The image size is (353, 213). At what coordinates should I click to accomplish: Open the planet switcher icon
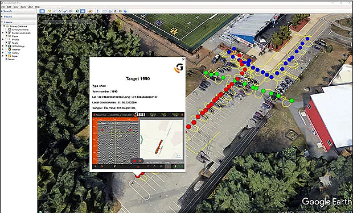(91, 11)
